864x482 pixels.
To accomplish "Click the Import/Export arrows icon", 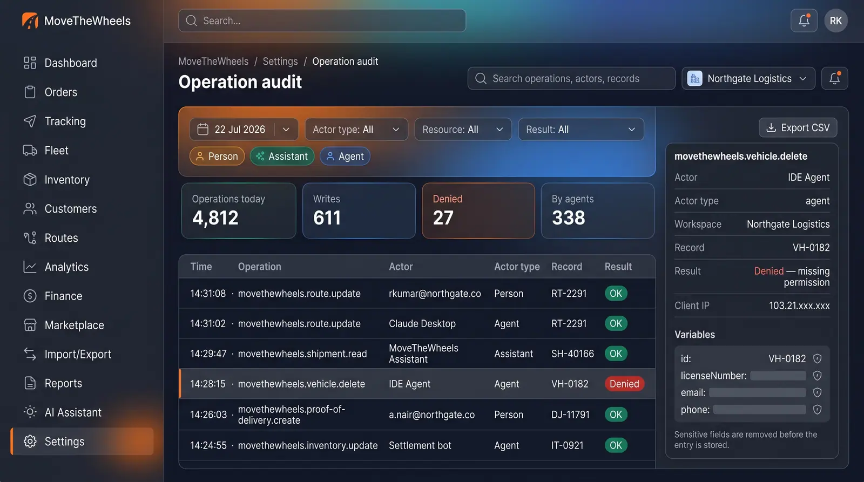I will point(30,354).
